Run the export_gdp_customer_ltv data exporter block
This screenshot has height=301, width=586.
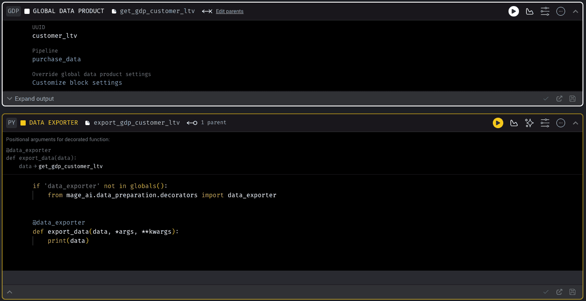click(498, 123)
